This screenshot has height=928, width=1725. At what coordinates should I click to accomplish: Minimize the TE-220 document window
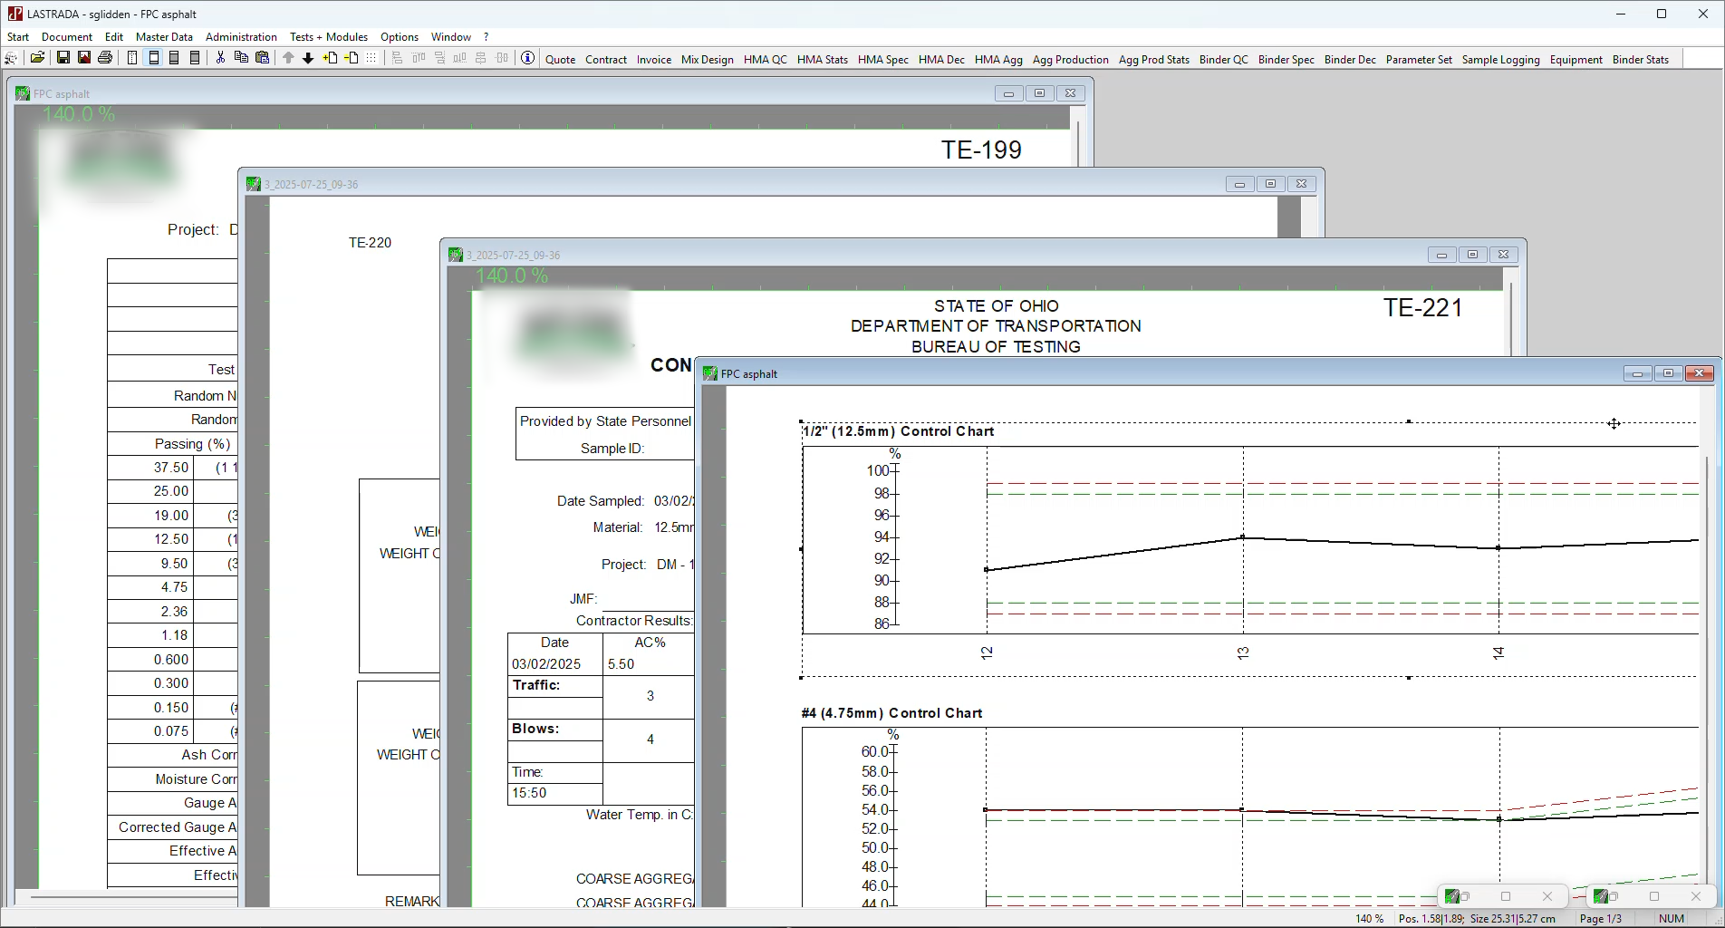[1239, 184]
